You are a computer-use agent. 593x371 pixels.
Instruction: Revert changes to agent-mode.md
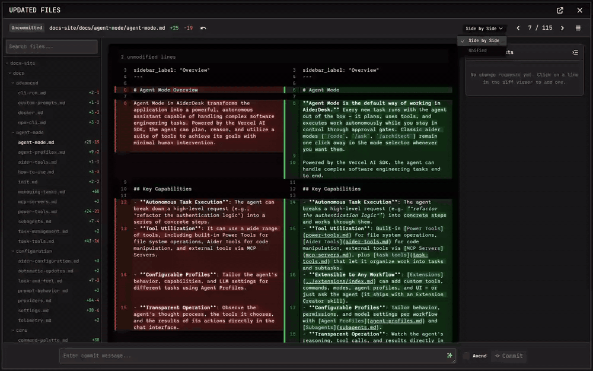click(203, 28)
